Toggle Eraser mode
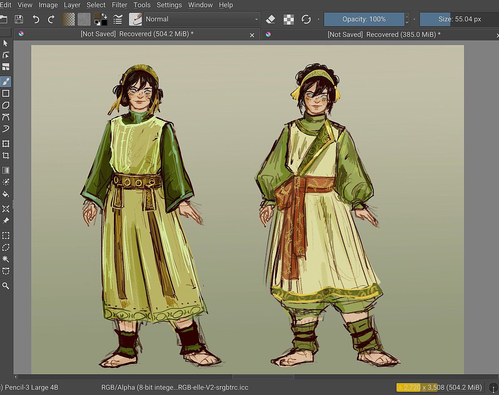499x395 pixels. pos(270,19)
